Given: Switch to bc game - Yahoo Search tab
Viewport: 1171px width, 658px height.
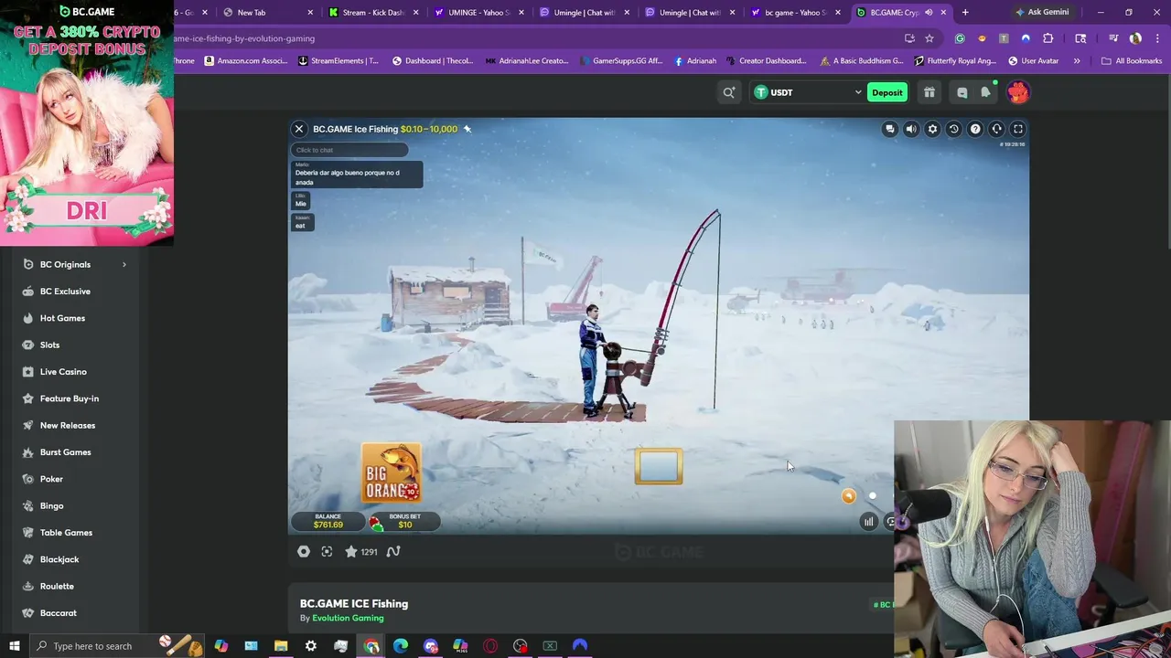Looking at the screenshot, I should point(796,12).
